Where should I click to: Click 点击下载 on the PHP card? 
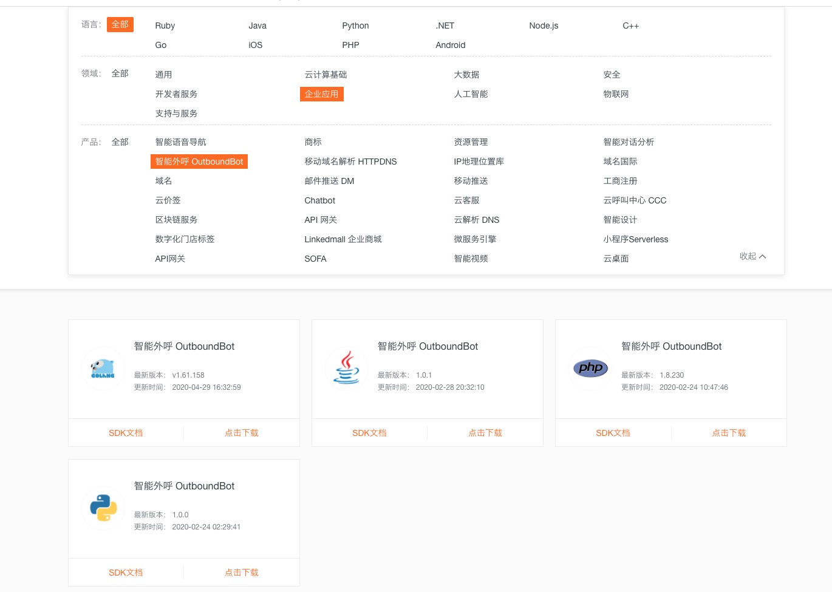(729, 433)
